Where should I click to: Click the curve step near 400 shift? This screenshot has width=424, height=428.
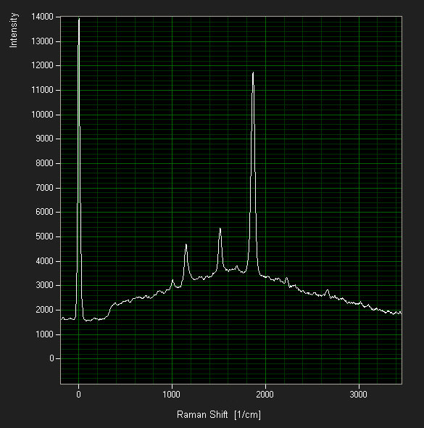tap(111, 307)
